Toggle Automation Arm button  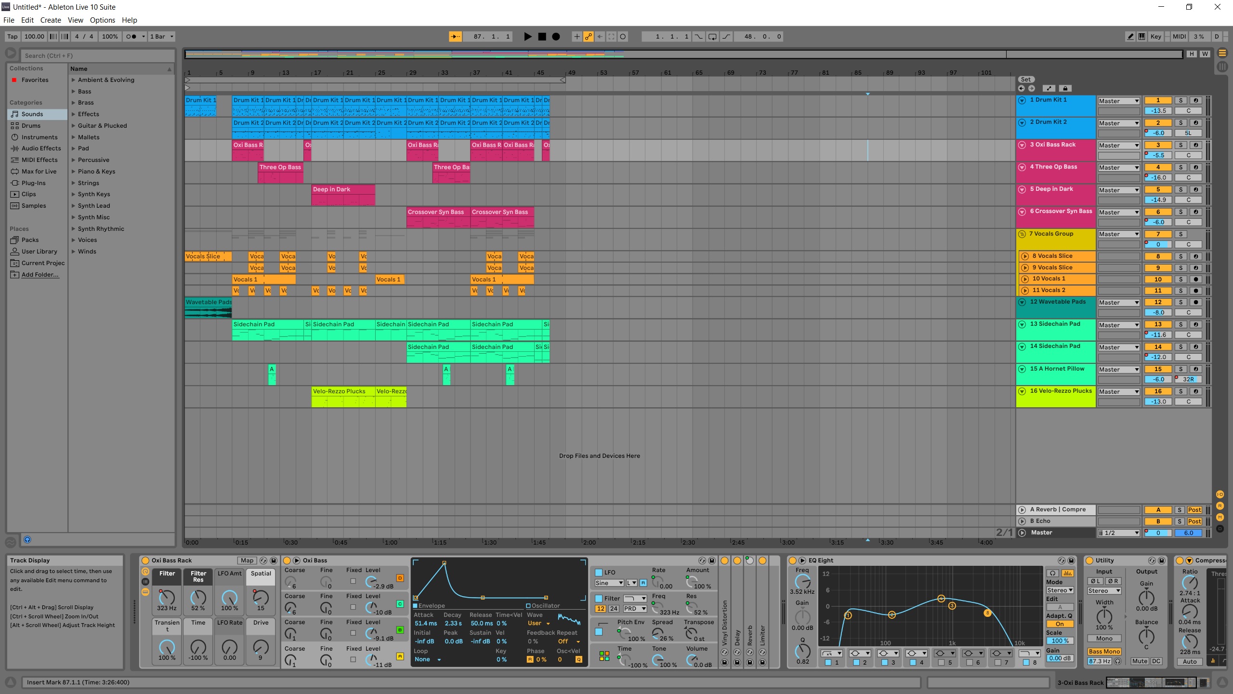click(588, 37)
